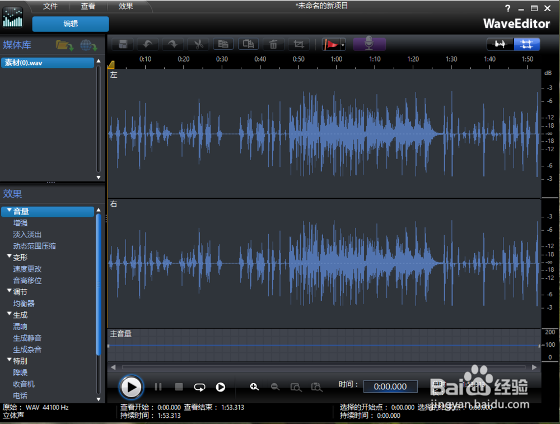560x424 pixels.
Task: Click the horizontal waveform scrollbar track
Action: pyautogui.click(x=324, y=367)
